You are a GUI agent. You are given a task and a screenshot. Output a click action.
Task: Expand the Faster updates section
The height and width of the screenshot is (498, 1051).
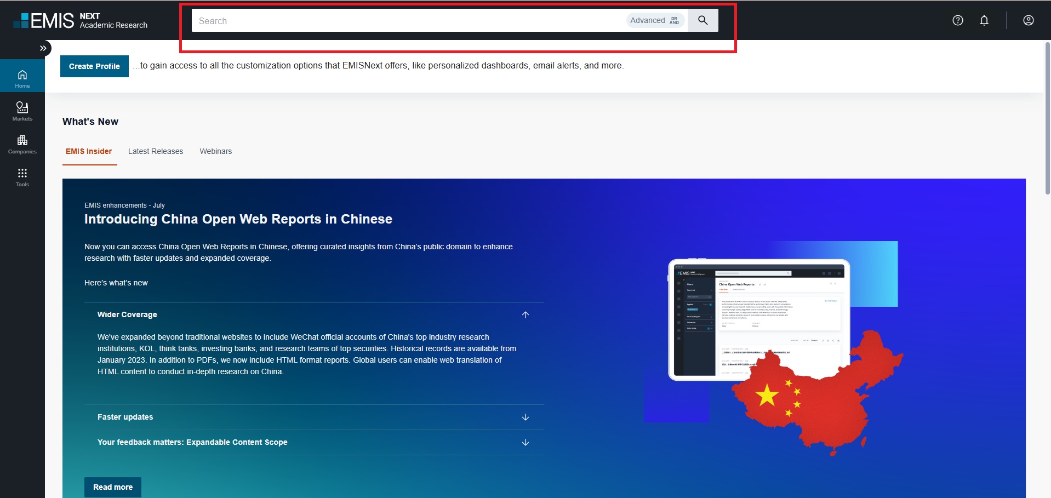[525, 417]
